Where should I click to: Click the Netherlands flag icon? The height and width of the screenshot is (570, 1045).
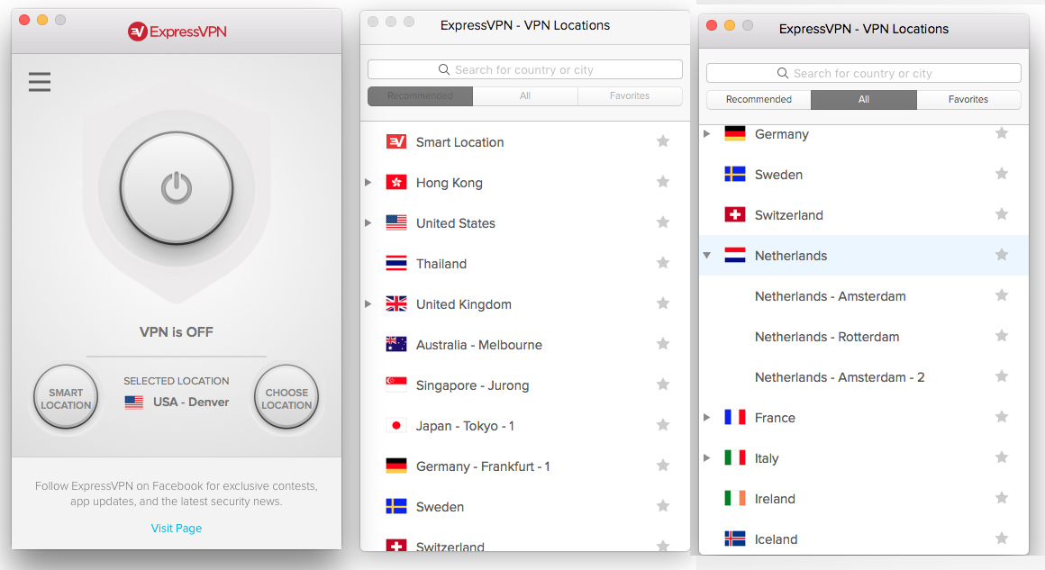pyautogui.click(x=734, y=255)
